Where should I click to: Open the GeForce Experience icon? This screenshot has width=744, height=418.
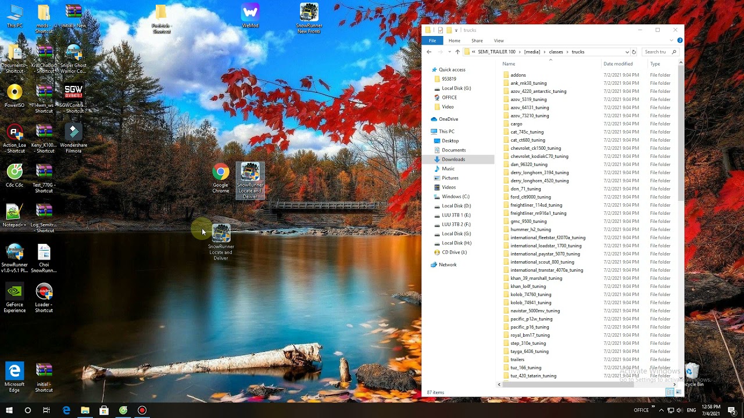15,298
